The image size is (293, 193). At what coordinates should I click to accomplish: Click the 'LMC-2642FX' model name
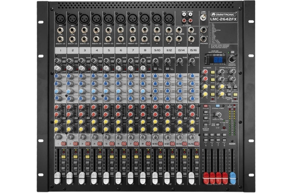pos(223,19)
